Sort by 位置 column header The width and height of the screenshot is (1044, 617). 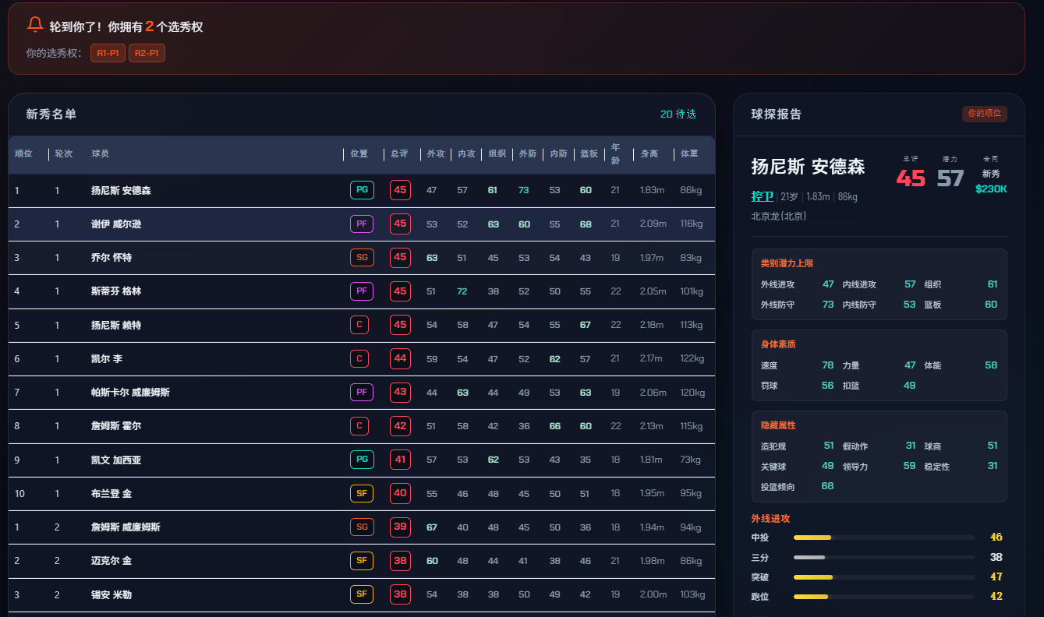click(359, 154)
